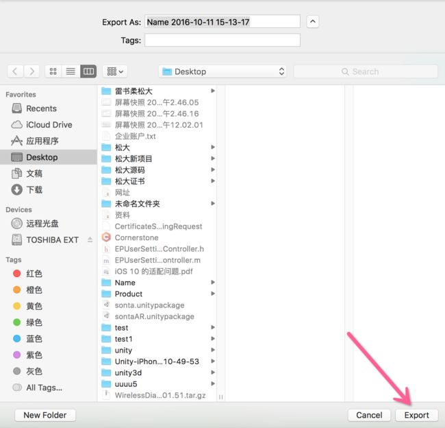
Task: Select EPUserSetti...Controller.h file
Action: tap(158, 249)
